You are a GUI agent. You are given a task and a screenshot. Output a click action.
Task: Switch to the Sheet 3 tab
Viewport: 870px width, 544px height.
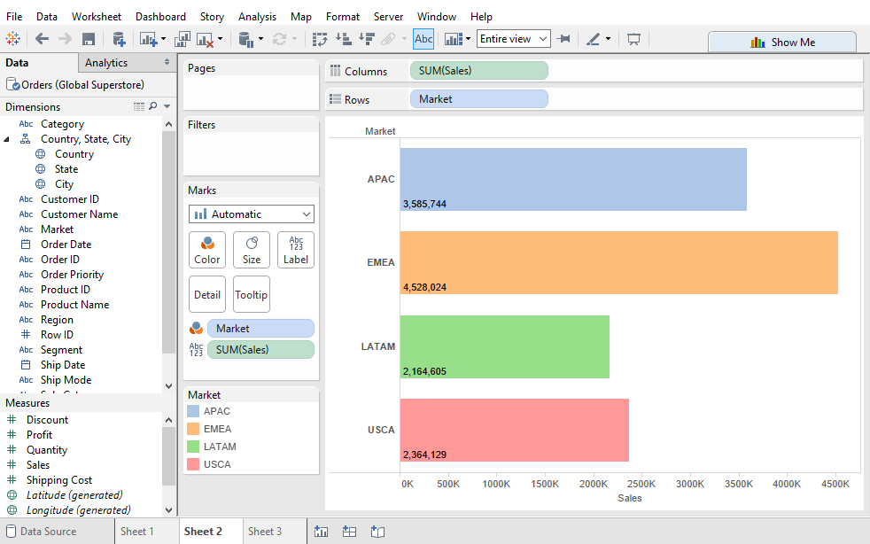click(265, 532)
